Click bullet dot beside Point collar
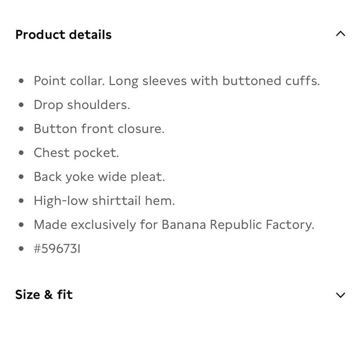Image resolution: width=360 pixels, height=360 pixels. point(21,81)
